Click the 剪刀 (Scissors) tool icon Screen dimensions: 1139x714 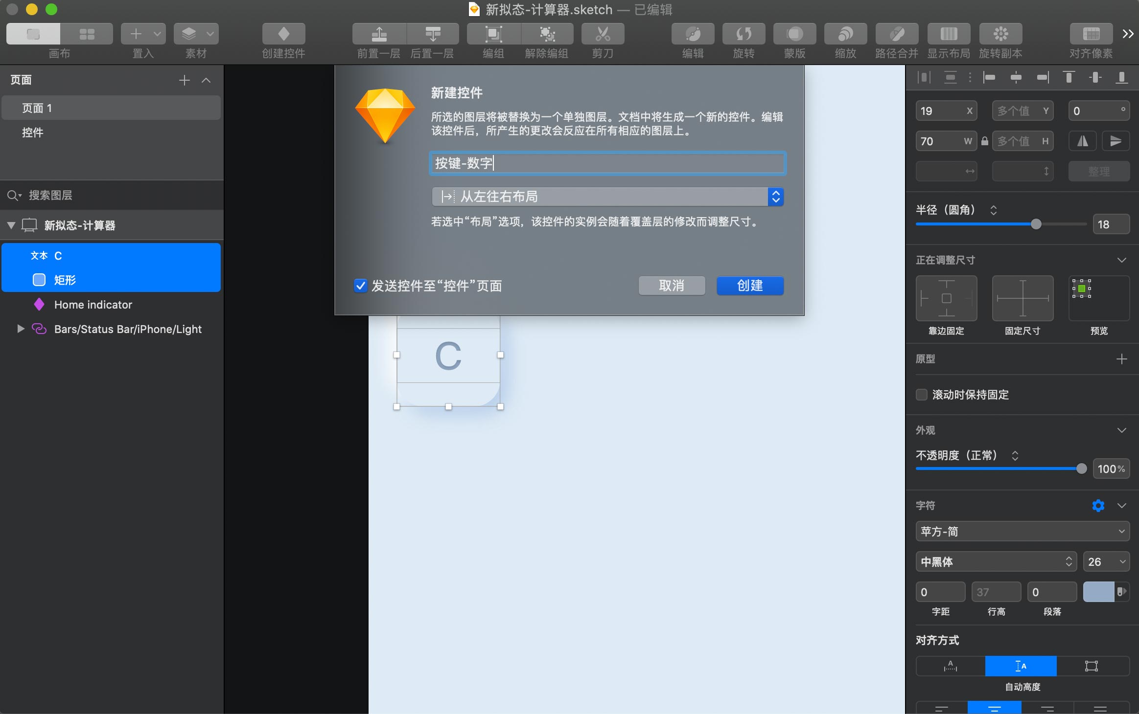click(x=603, y=34)
